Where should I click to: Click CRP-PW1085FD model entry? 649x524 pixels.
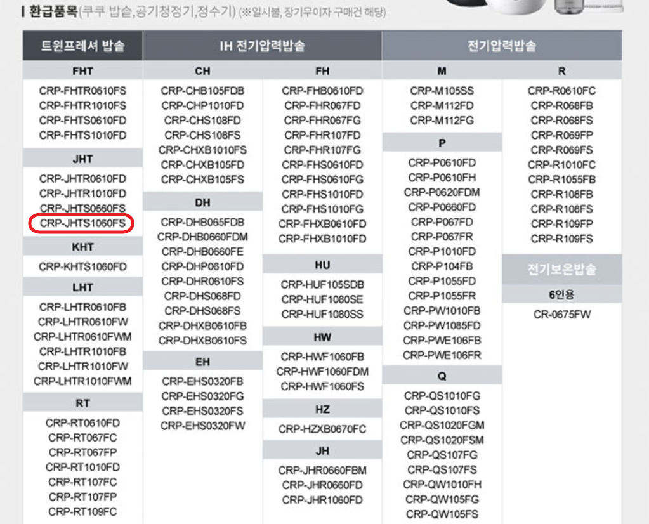point(442,325)
